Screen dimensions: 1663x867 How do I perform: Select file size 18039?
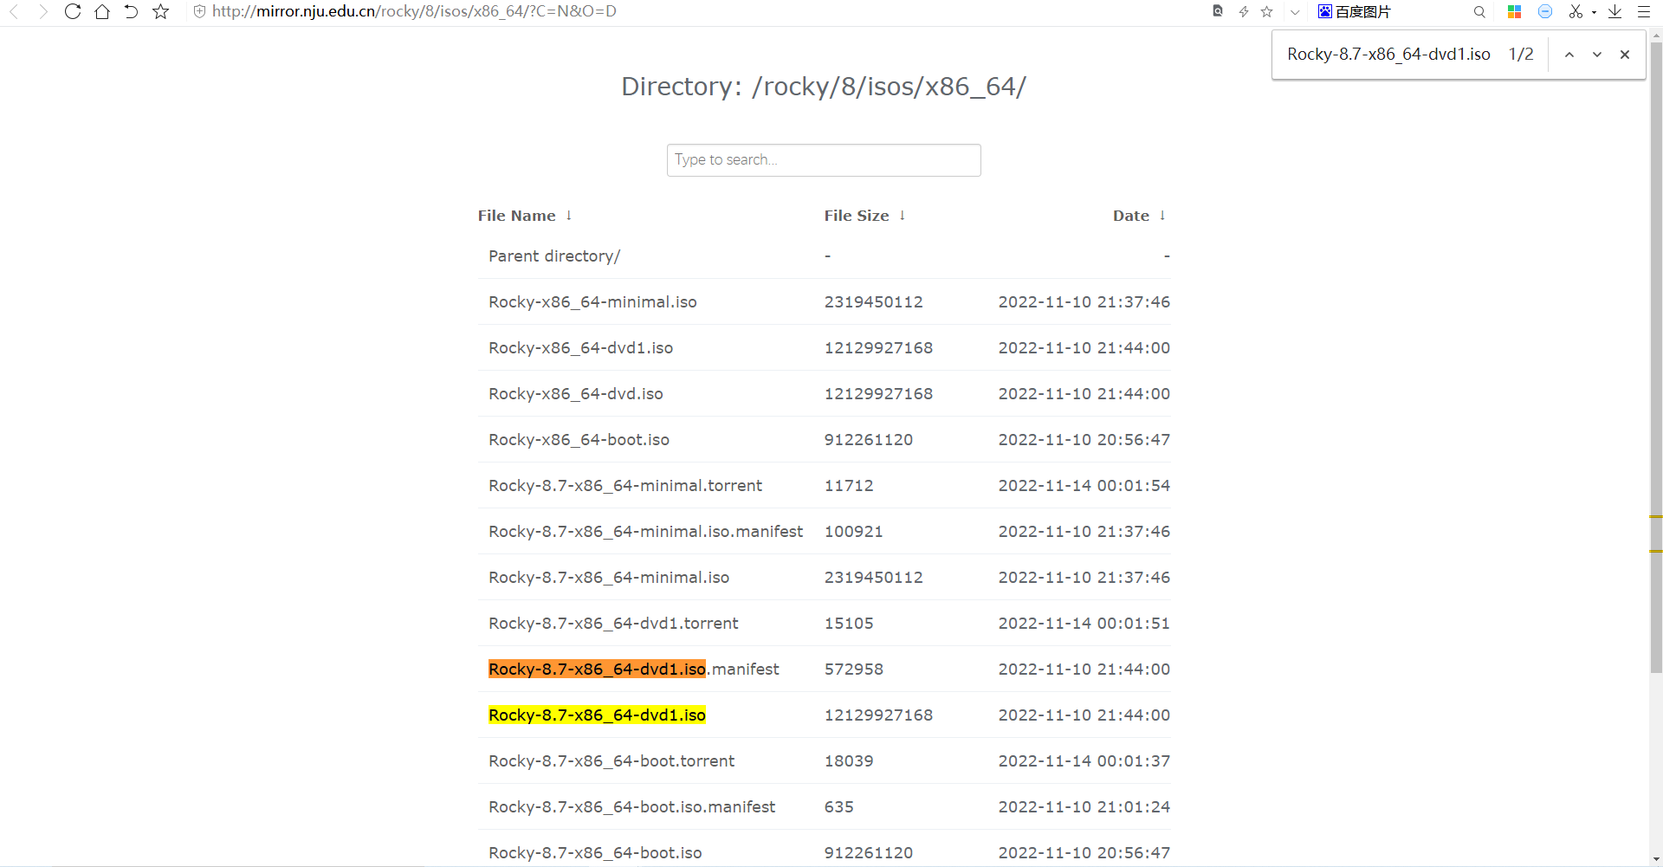pos(849,761)
